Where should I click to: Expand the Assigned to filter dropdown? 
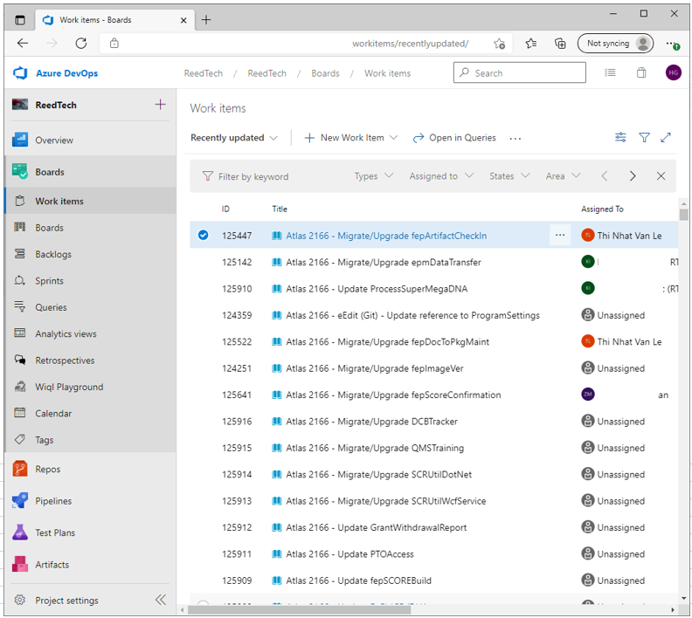click(441, 176)
